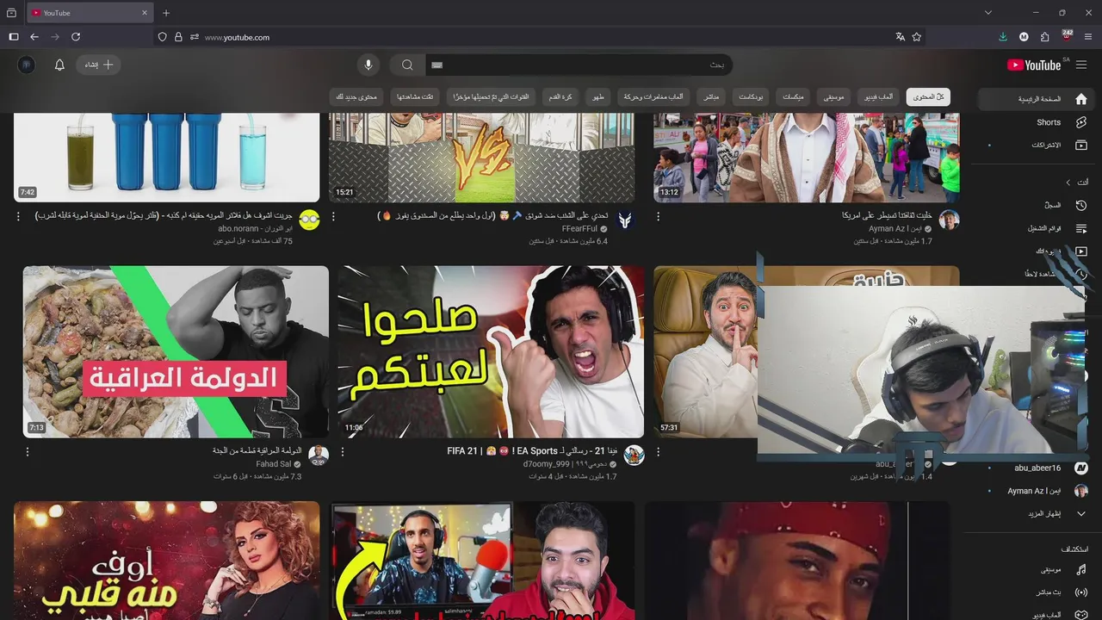Open more options for الدولمة العراقية video
This screenshot has width=1102, height=620.
coord(28,451)
